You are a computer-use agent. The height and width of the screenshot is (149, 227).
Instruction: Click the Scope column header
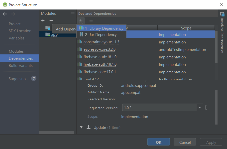tap(186, 28)
